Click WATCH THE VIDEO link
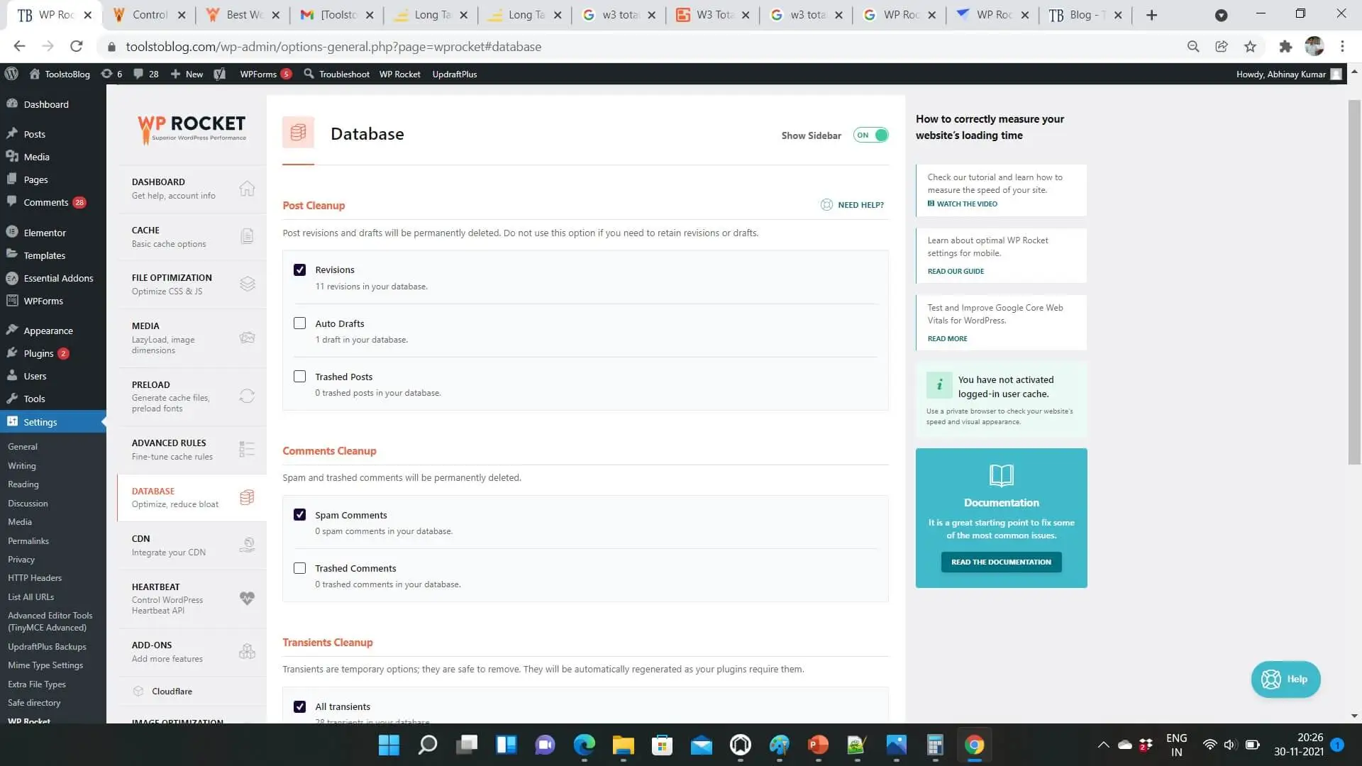1362x766 pixels. (x=963, y=204)
